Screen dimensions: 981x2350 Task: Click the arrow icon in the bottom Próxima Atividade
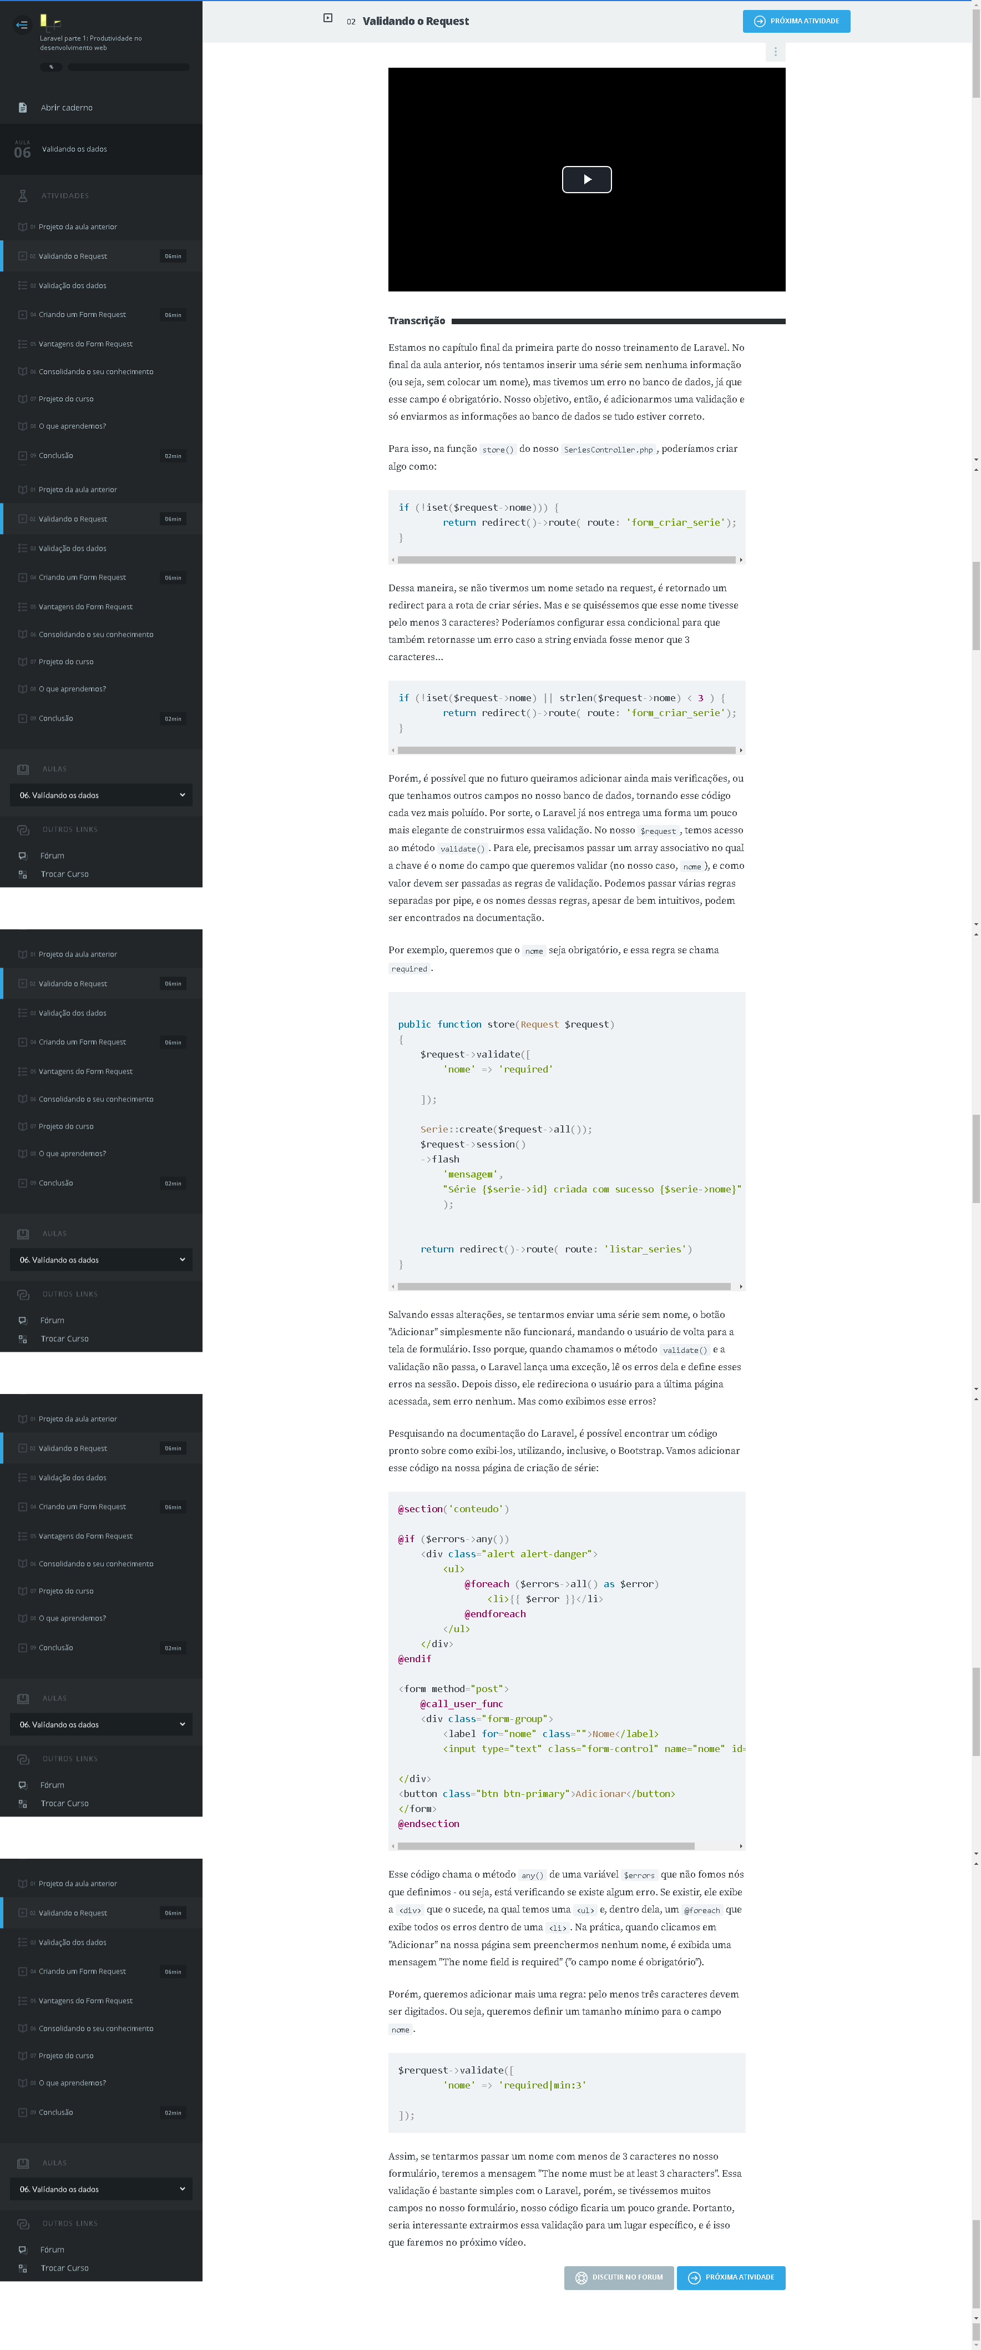694,2277
